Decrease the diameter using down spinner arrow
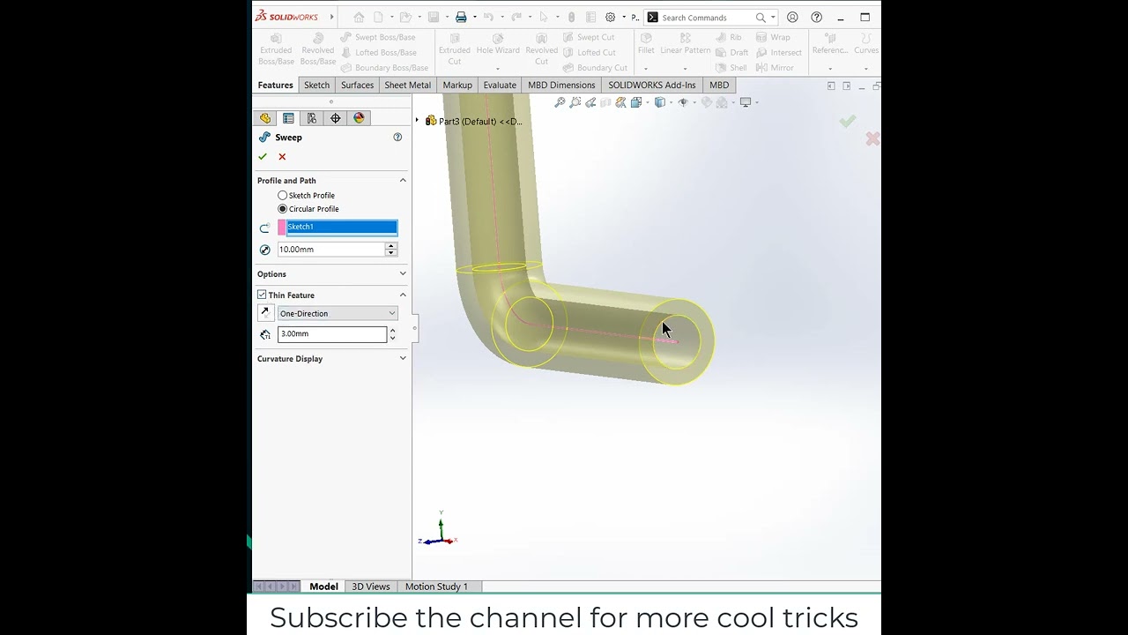Image resolution: width=1128 pixels, height=635 pixels. click(391, 253)
